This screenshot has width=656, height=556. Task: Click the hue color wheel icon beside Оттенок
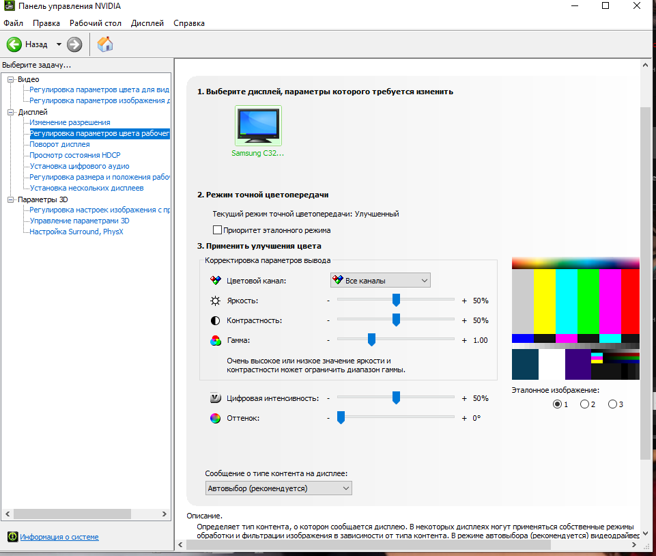(x=215, y=418)
